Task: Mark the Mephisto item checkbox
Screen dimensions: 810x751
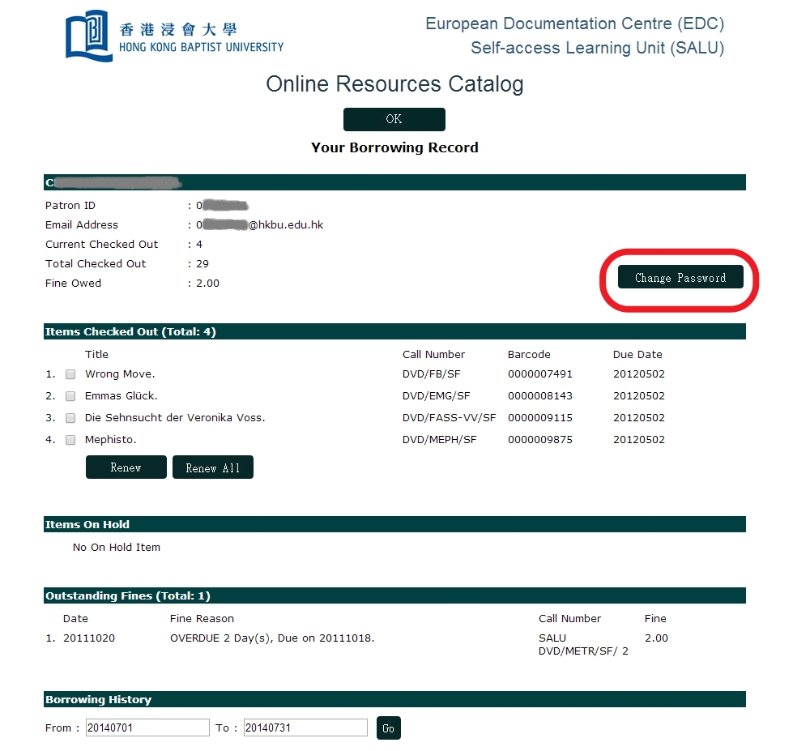Action: [x=70, y=440]
